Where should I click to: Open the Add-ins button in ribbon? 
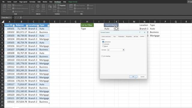click(33, 6)
